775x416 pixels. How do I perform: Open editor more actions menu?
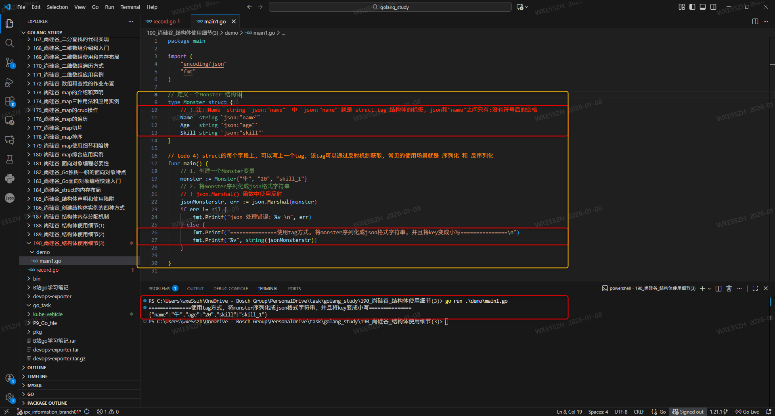tap(766, 21)
